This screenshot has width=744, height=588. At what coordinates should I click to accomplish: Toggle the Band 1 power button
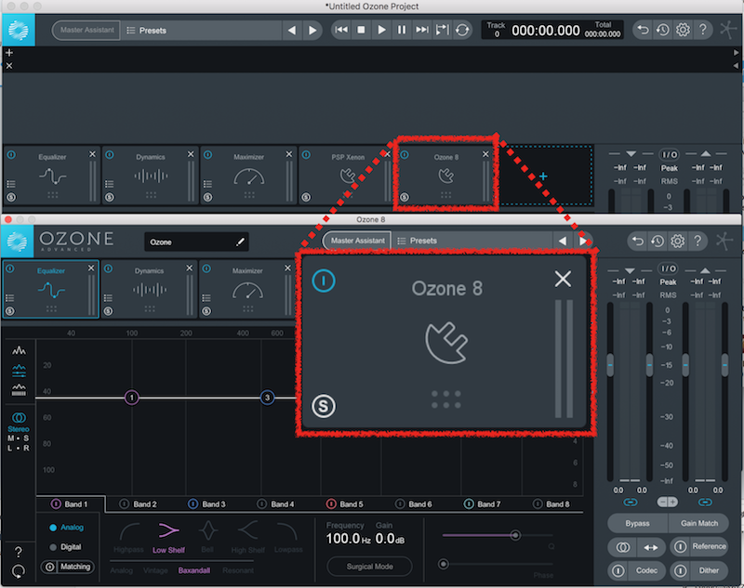(x=56, y=504)
